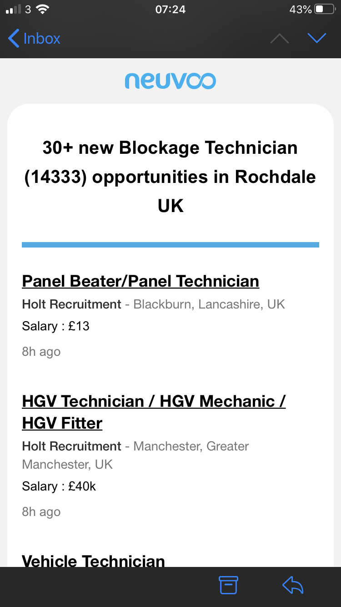
Task: Open the Vehicle Technician job link
Action: click(x=93, y=561)
